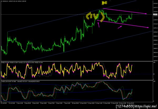Click the '7 Aug 16:00' time axis label
The height and width of the screenshot is (109, 158).
(67, 103)
